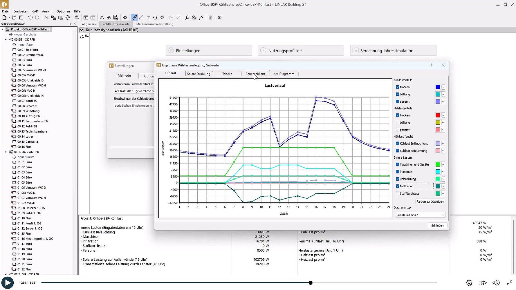The image size is (516, 290).
Task: Enable the Stoffdurchsatz checkbox
Action: tap(398, 193)
